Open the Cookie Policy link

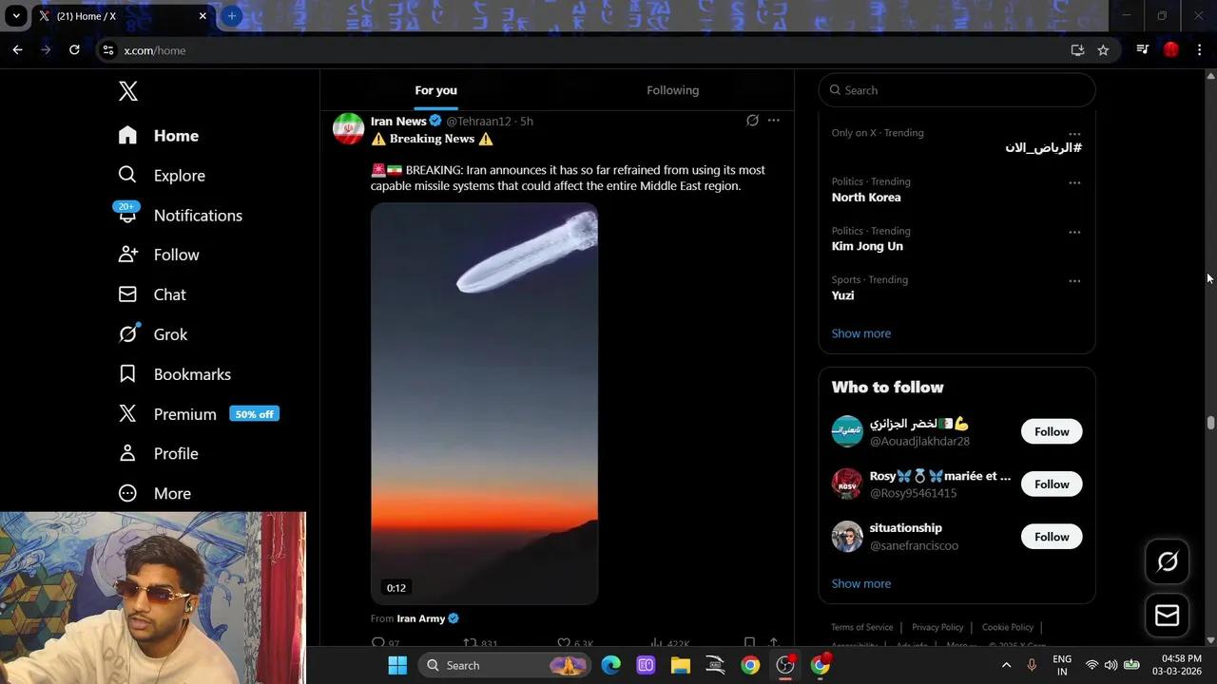coord(1008,627)
